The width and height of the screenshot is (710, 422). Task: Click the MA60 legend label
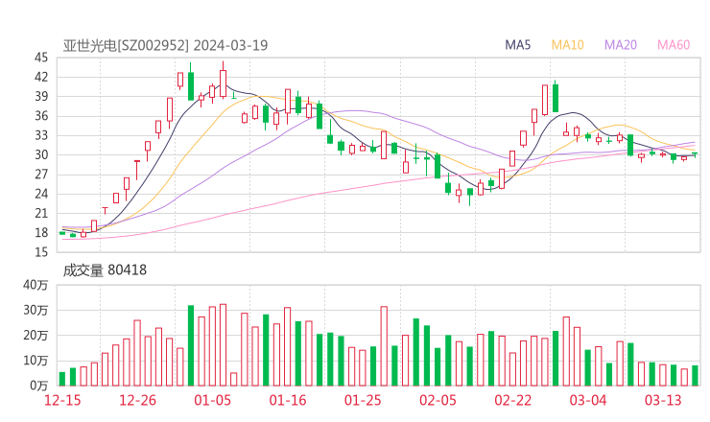pyautogui.click(x=674, y=45)
